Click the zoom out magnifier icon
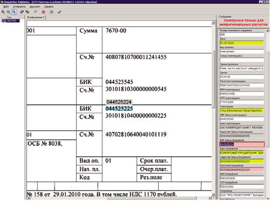Image resolution: width=270 pixels, height=202 pixels. tap(8, 12)
